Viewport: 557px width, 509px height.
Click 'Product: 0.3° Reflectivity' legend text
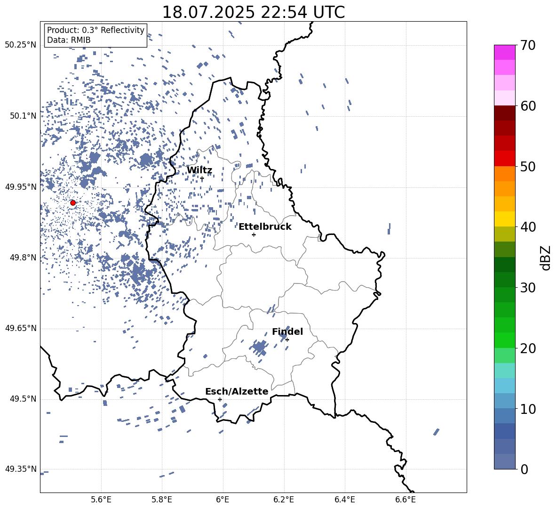click(x=95, y=30)
